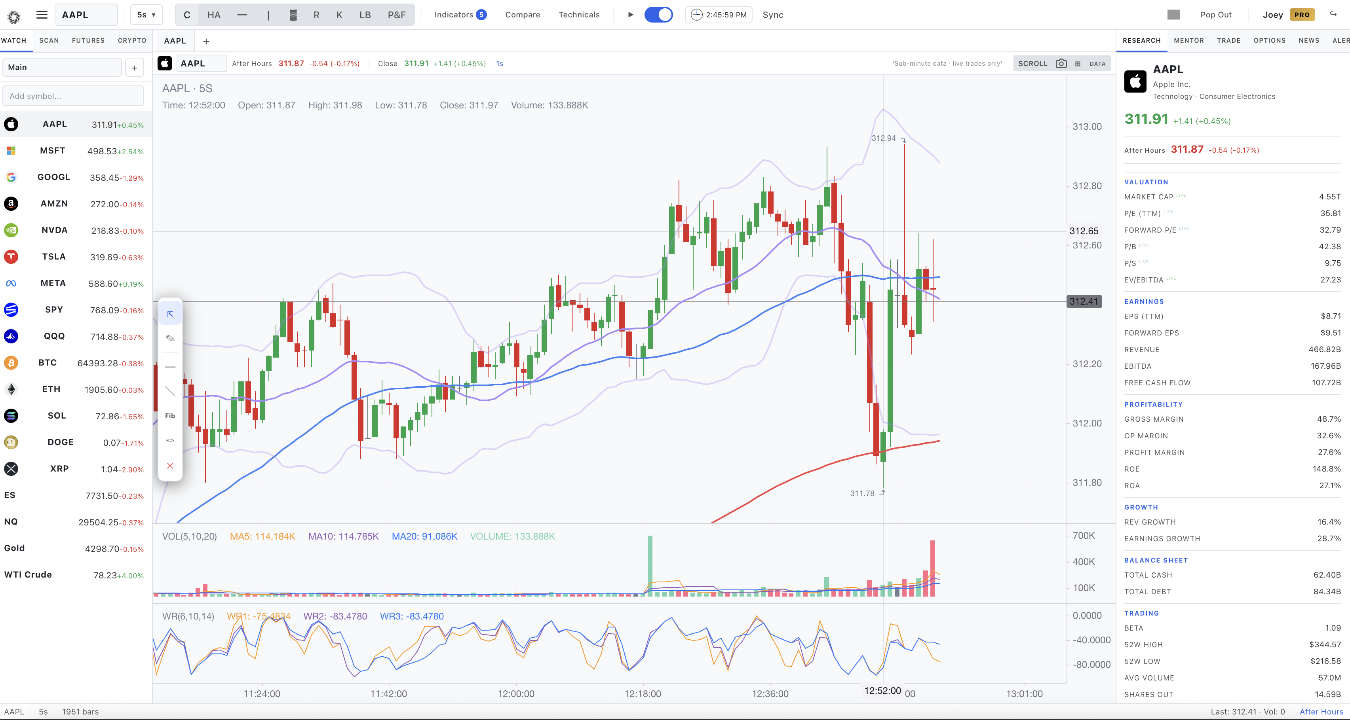
Task: Toggle the blue live switch
Action: 658,15
